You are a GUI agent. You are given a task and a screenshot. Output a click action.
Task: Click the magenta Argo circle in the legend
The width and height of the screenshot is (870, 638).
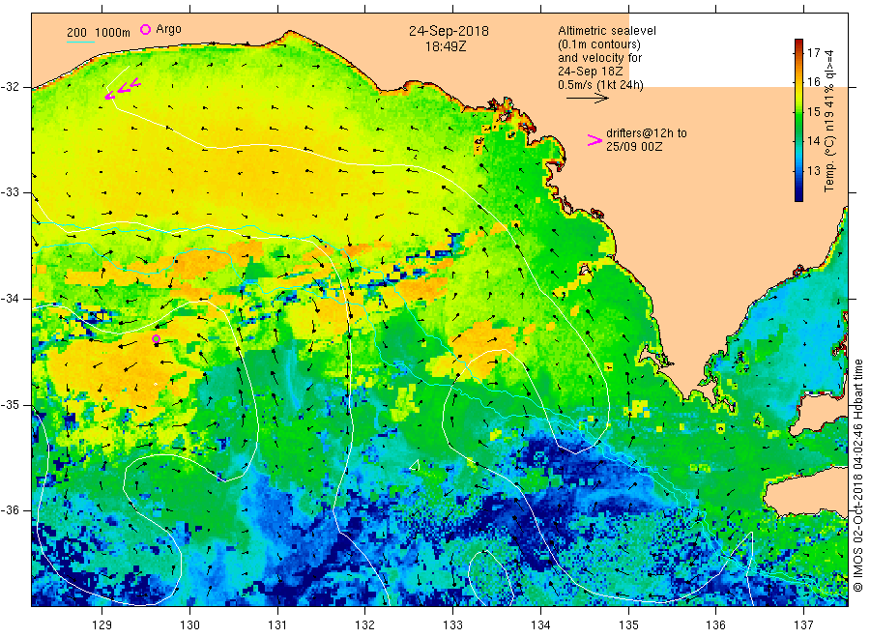tap(145, 29)
